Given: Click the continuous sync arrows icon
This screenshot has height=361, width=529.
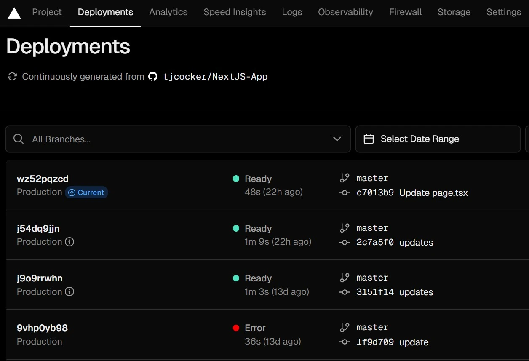Looking at the screenshot, I should 12,77.
